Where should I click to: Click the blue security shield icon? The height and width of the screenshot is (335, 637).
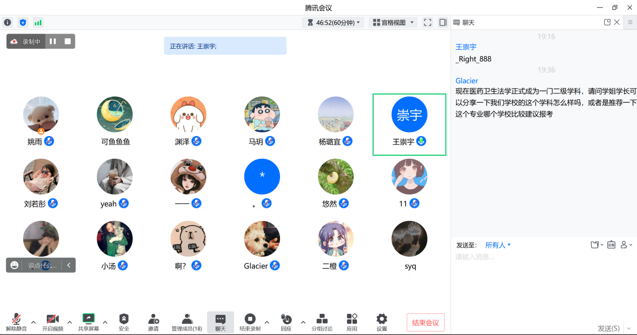(x=23, y=23)
